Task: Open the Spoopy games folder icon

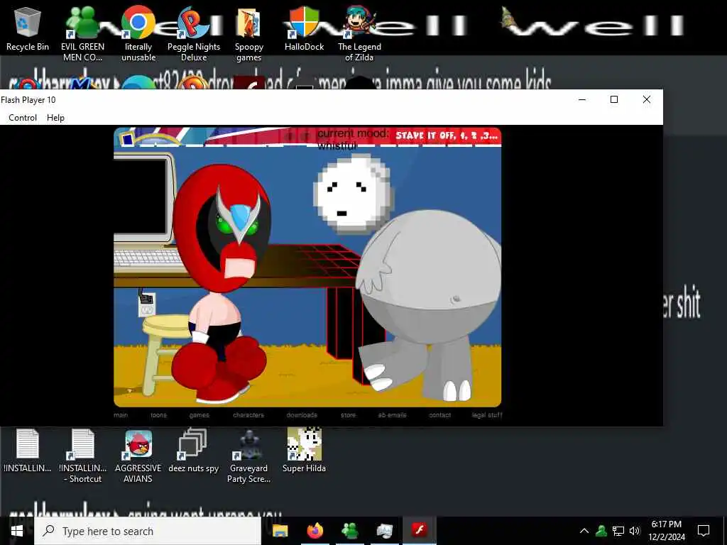Action: point(249,33)
